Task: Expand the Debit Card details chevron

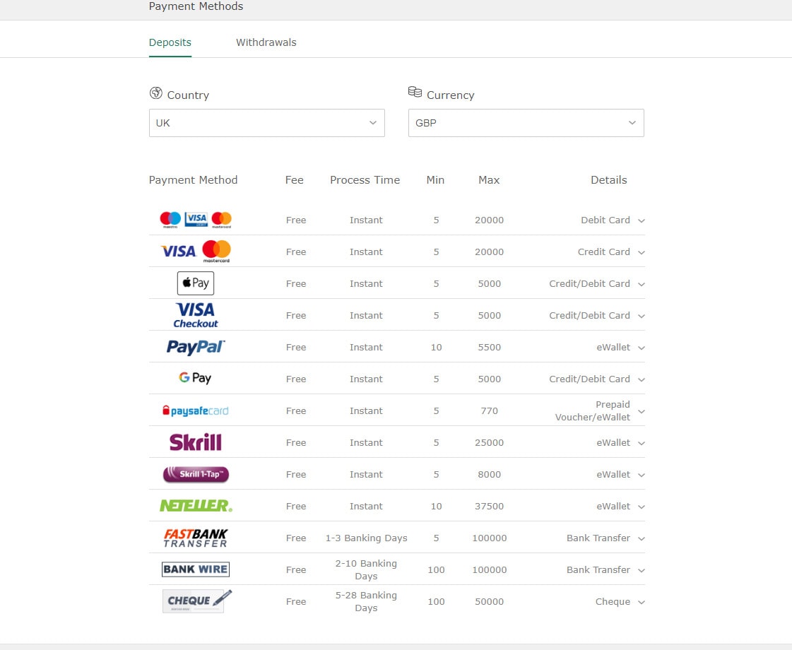Action: [x=641, y=220]
